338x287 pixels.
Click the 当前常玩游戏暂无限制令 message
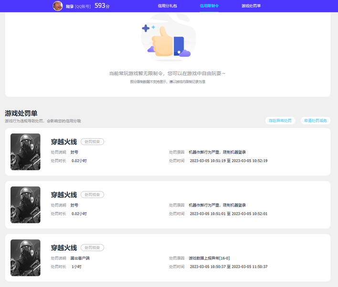[167, 73]
